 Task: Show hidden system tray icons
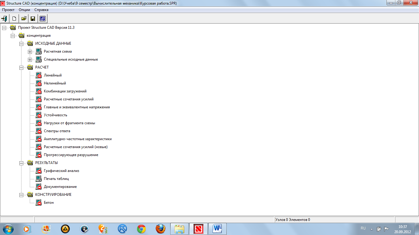(372, 229)
